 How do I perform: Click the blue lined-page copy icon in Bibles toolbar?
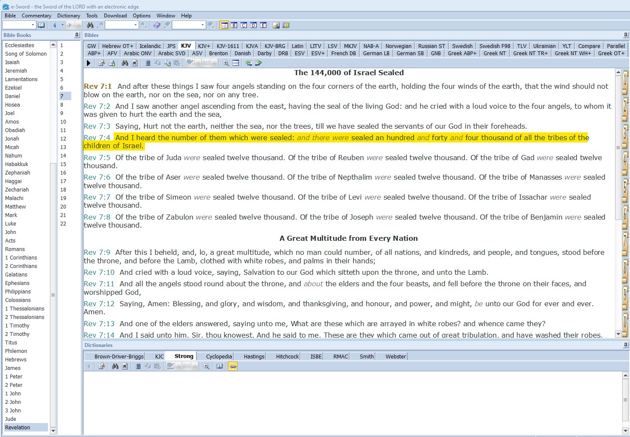point(148,63)
